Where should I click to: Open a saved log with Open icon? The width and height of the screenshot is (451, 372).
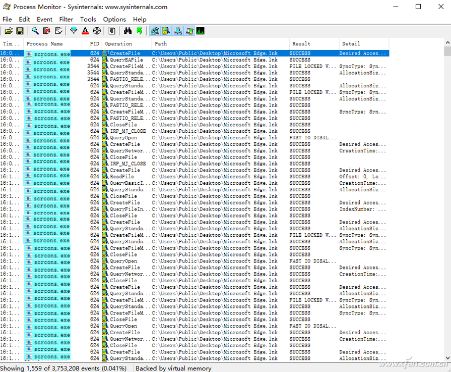click(9, 31)
